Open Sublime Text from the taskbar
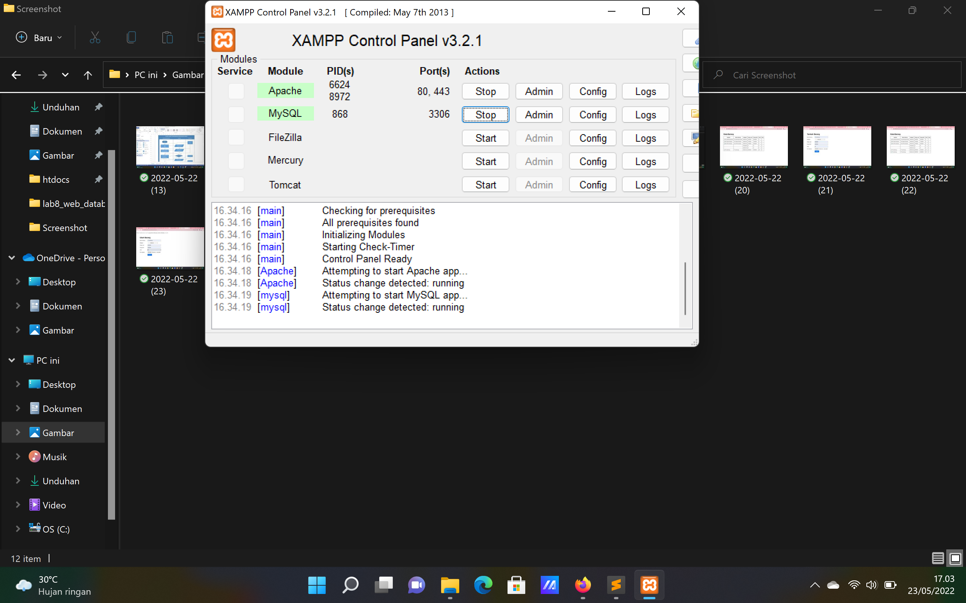966x603 pixels. click(x=616, y=585)
